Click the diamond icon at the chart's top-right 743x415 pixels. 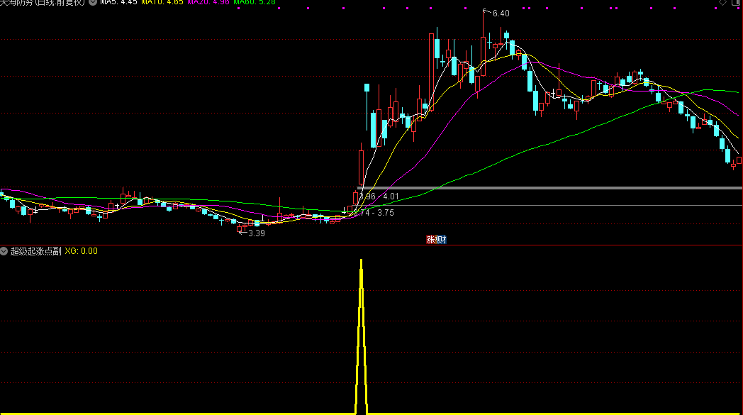pyautogui.click(x=722, y=2)
